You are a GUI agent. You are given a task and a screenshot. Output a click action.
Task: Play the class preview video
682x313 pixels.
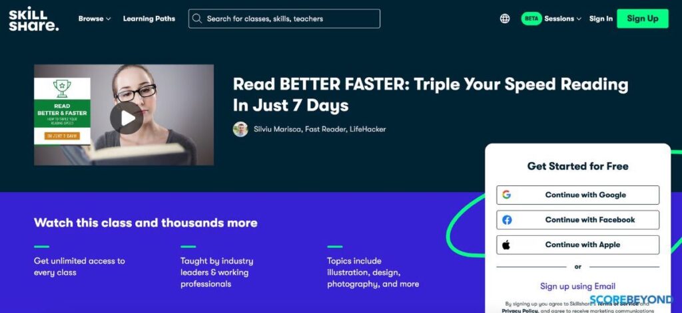coord(126,118)
